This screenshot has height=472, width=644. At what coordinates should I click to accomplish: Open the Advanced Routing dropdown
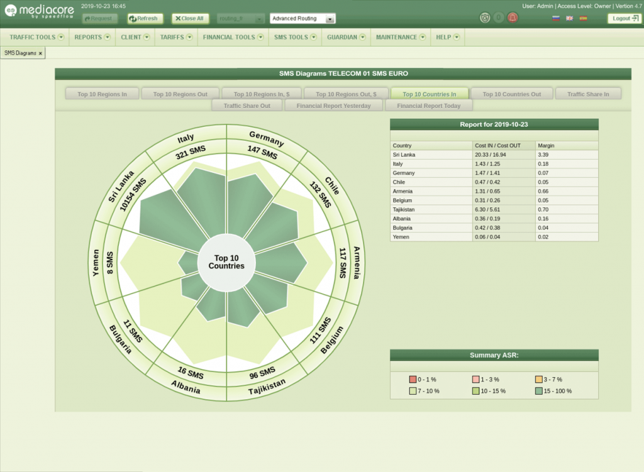coord(303,18)
